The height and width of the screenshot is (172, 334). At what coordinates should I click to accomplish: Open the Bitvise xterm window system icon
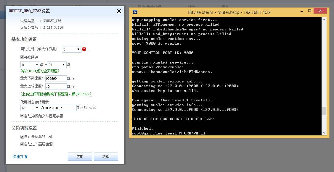[x=135, y=12]
